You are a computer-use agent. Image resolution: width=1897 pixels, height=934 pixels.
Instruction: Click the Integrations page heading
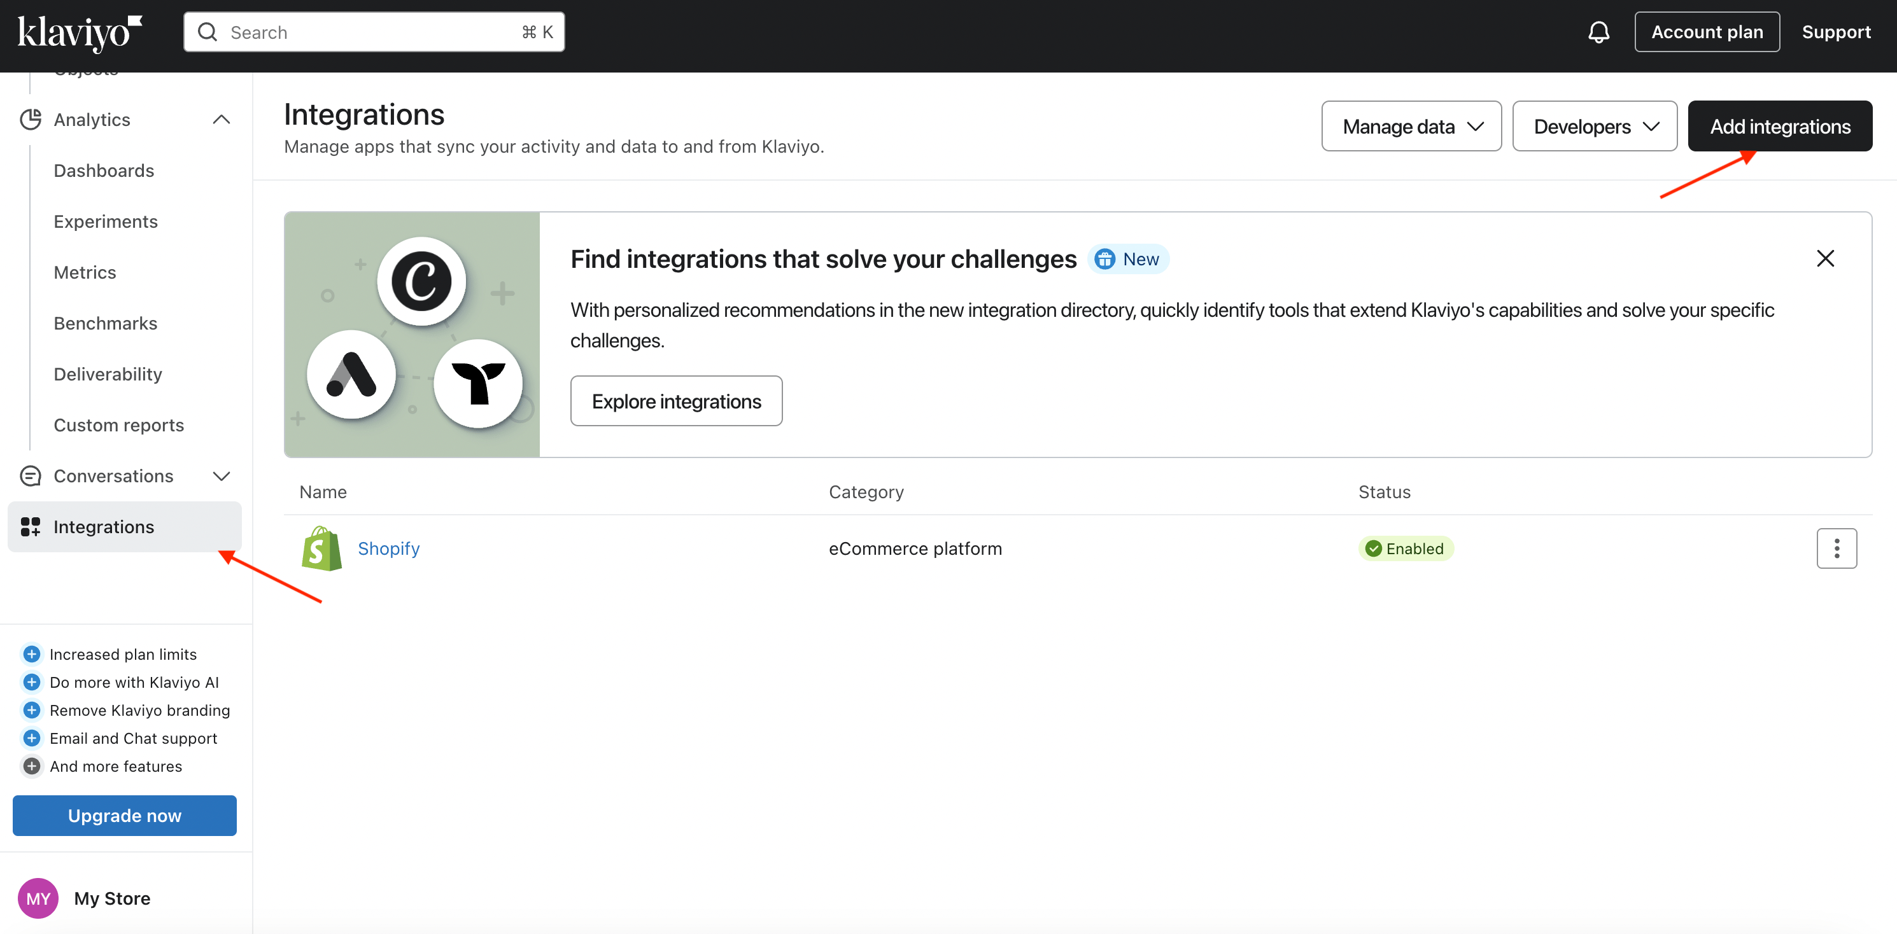[x=363, y=114]
